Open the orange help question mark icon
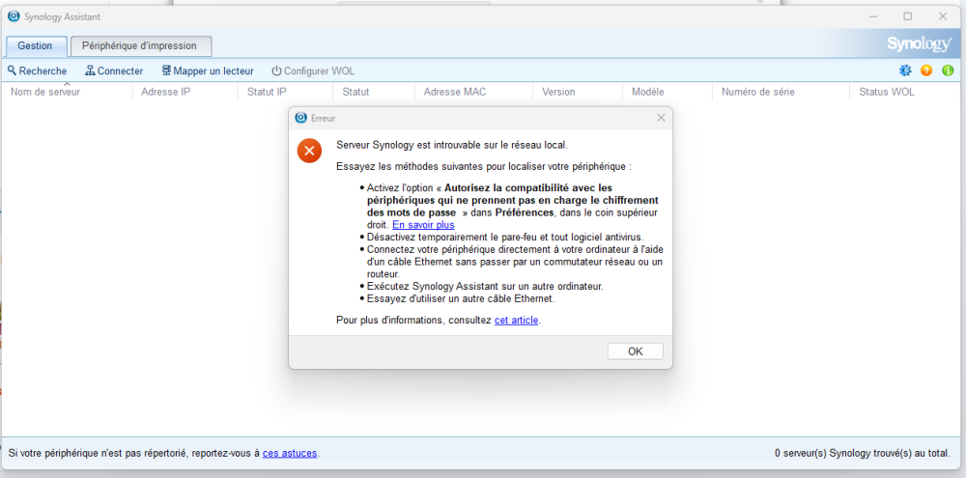 926,70
